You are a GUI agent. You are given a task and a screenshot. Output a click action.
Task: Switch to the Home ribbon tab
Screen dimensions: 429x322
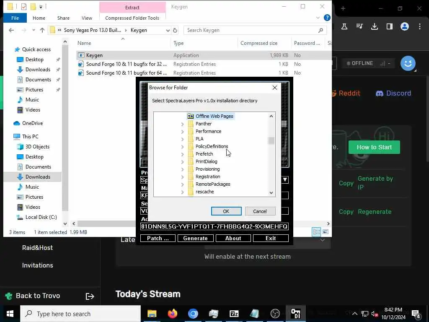coord(39,18)
